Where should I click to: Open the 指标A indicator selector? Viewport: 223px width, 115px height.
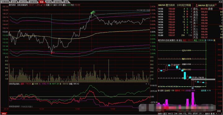click(x=160, y=114)
